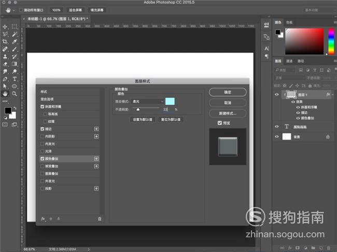Switch to the 通道 channels tab
Screen dimensions: 337x252
point(289,61)
